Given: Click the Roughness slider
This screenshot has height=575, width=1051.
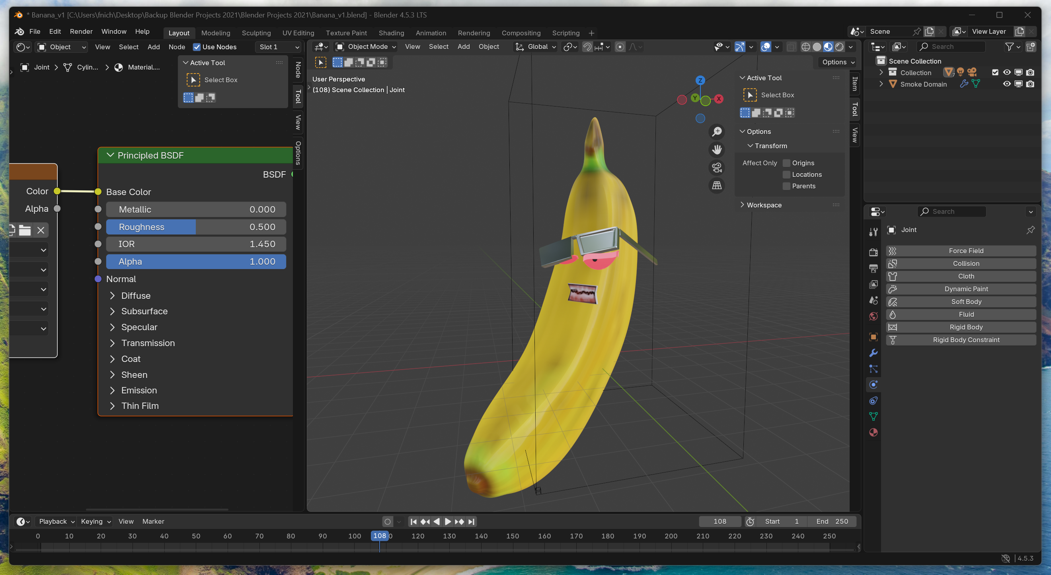Looking at the screenshot, I should point(196,227).
